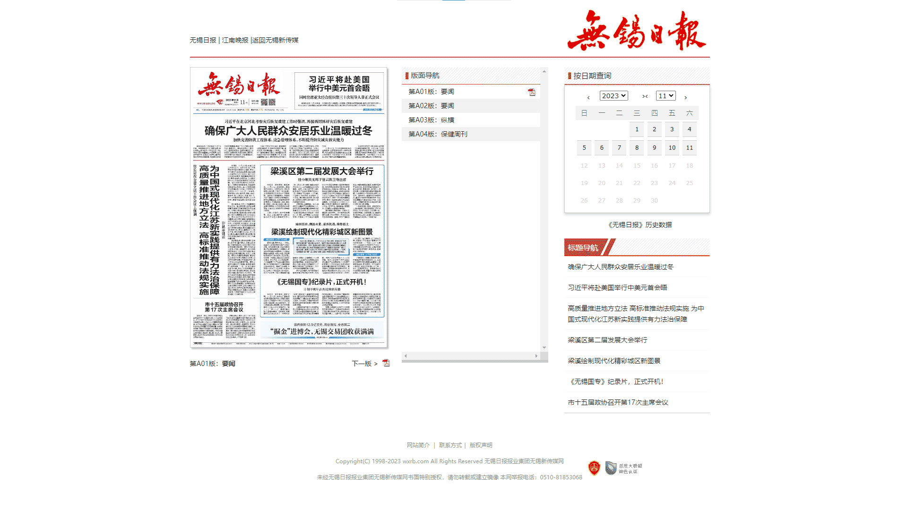Select calendar date 2

pyautogui.click(x=654, y=129)
